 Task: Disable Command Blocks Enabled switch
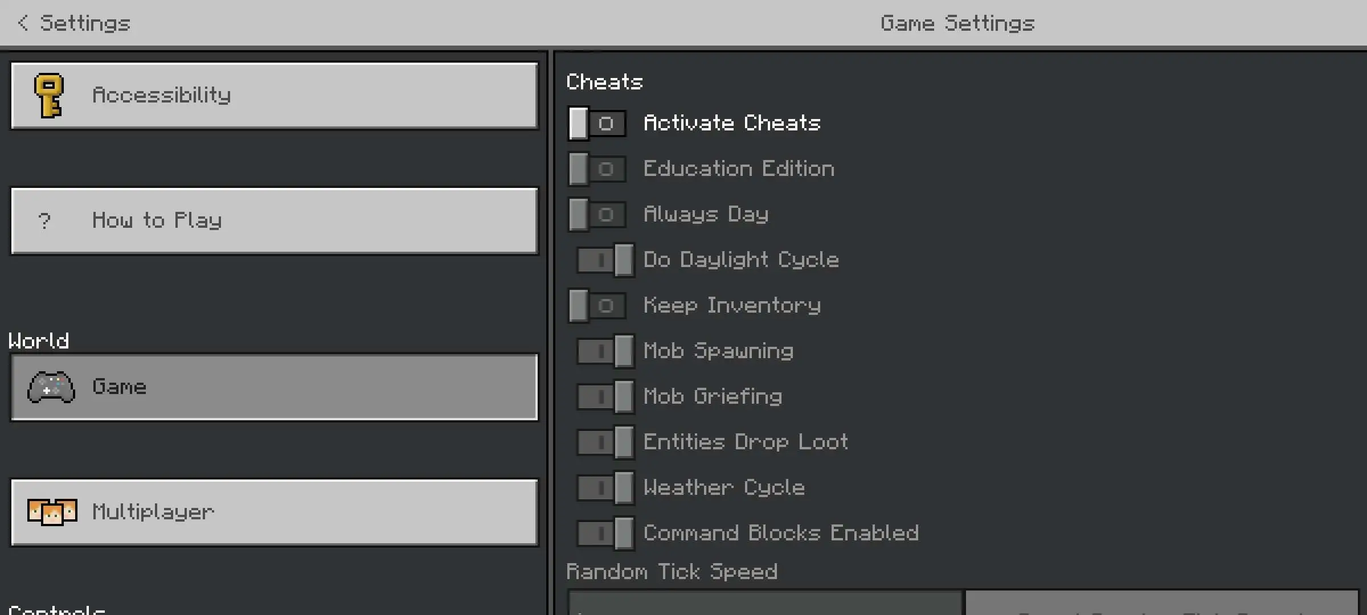tap(605, 533)
